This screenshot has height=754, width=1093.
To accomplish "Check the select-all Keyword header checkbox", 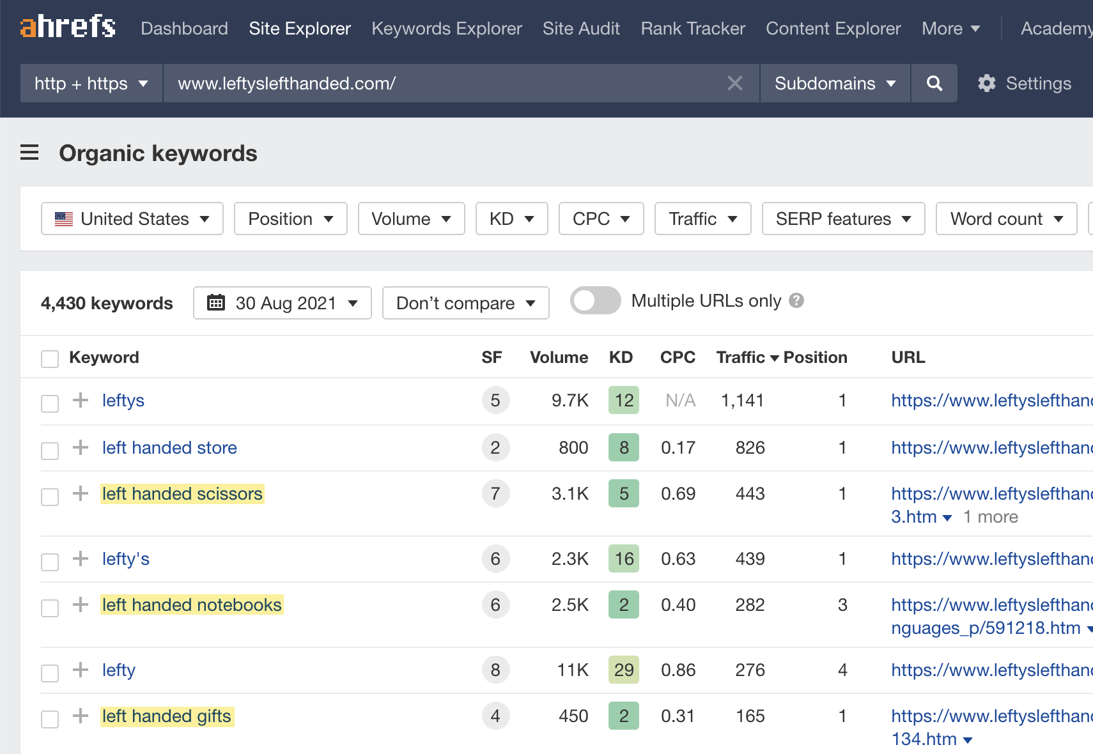I will coord(50,358).
